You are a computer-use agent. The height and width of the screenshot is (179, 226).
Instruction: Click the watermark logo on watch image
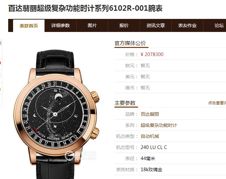[x=80, y=156]
